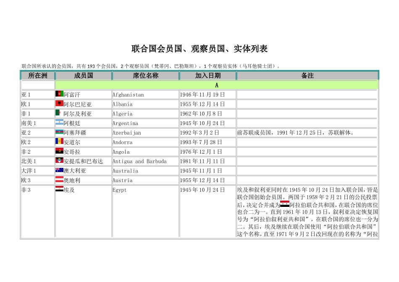
Task: Click the seat name Egypt
Action: [119, 190]
